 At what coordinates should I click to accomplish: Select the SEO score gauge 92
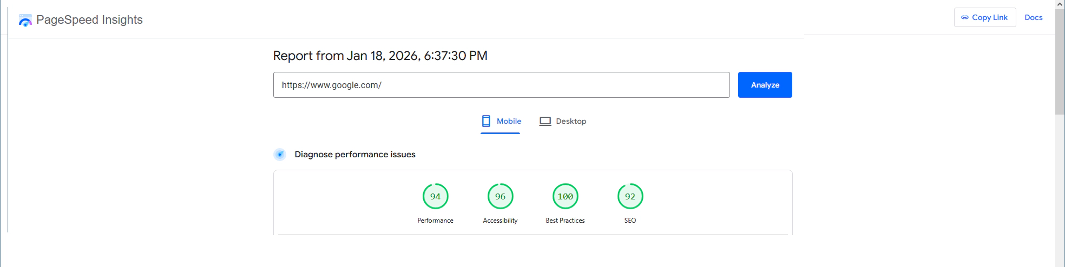coord(630,196)
